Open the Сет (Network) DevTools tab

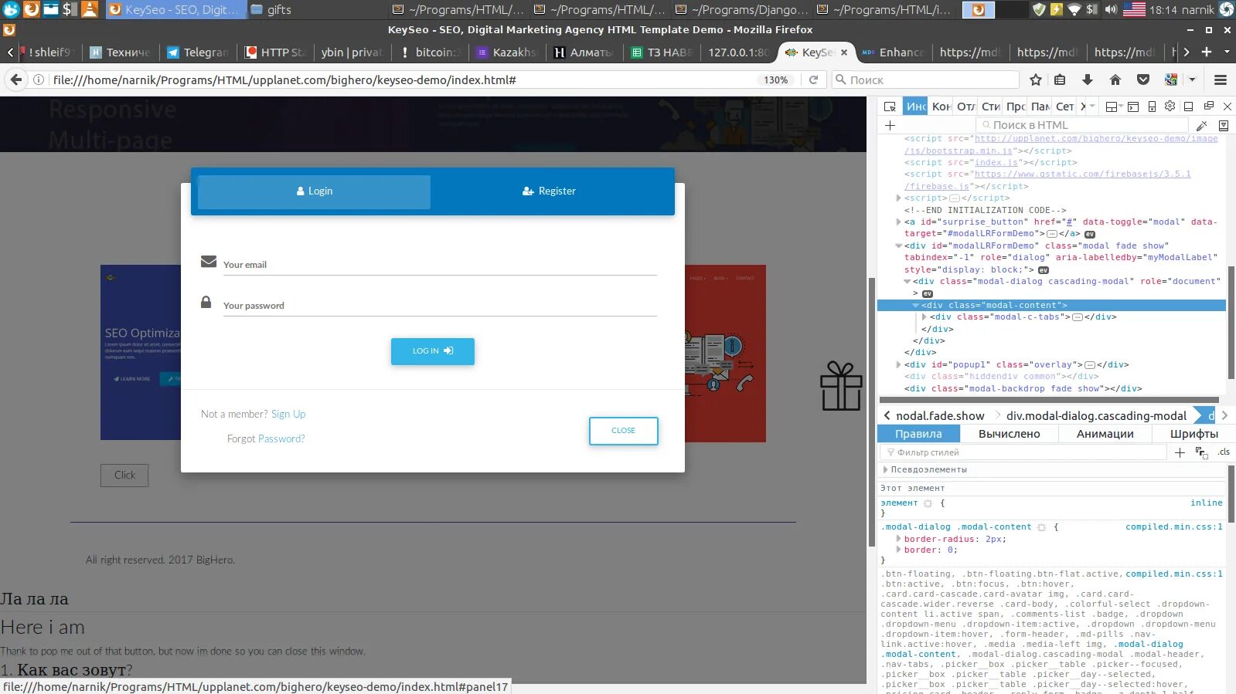[x=1065, y=107]
